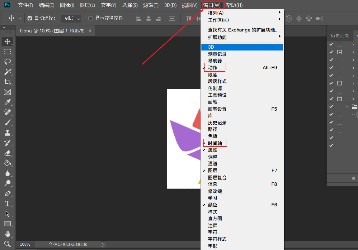Screen dimensions: 358x250
Task: Enable the 显示变换控件 checkbox
Action: (x=91, y=18)
